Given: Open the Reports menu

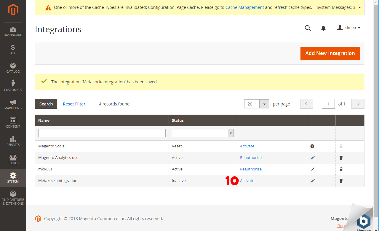Looking at the screenshot, I should coord(13,141).
